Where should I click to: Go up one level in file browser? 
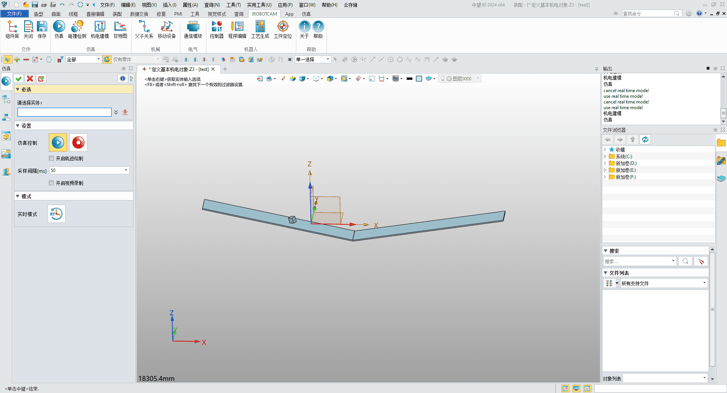[632, 139]
